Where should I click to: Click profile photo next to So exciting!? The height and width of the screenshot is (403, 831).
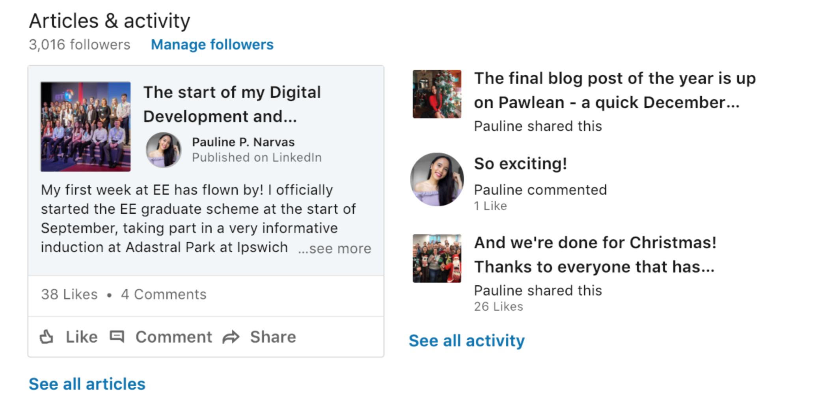pyautogui.click(x=437, y=179)
